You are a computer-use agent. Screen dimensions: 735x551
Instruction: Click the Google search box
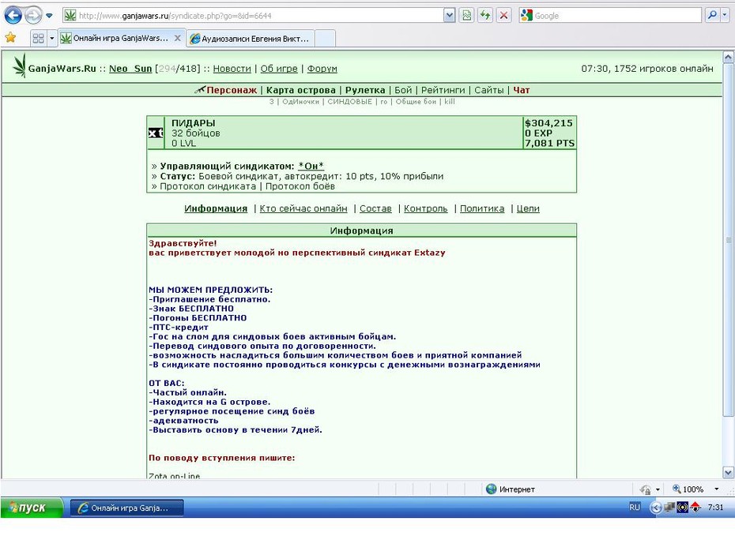click(610, 16)
